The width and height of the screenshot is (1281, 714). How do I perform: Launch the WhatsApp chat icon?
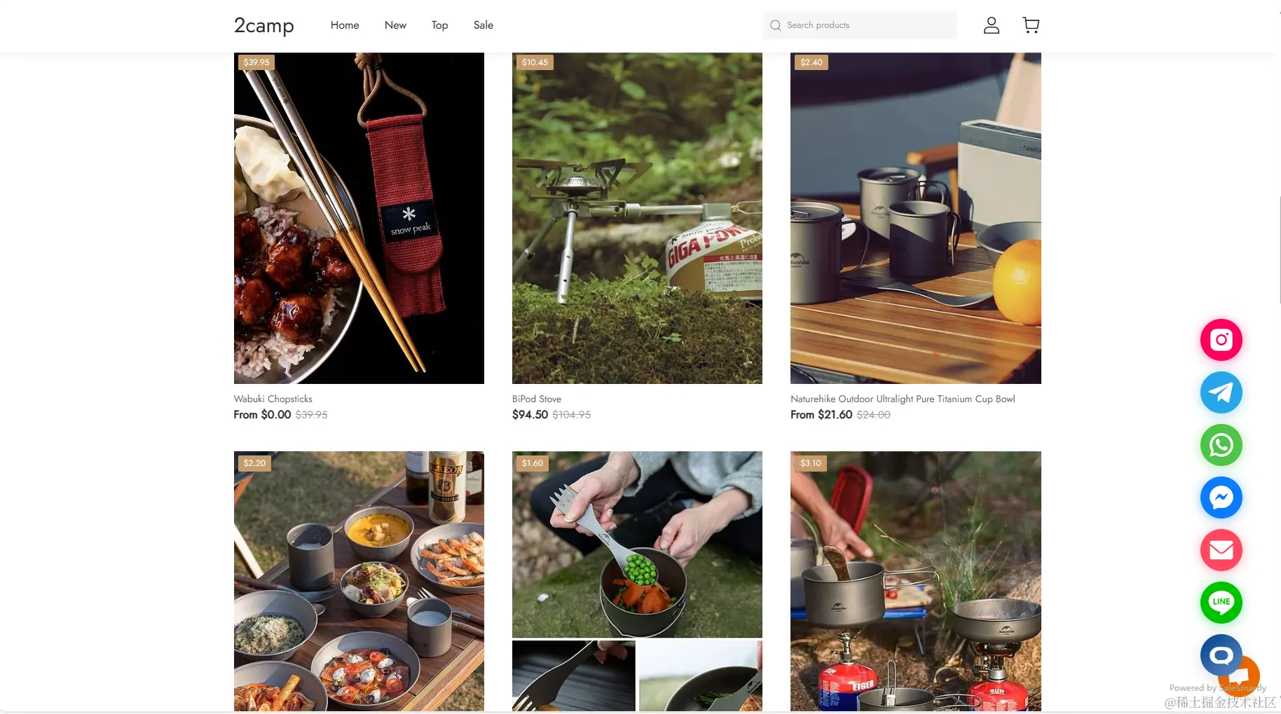[x=1221, y=445]
